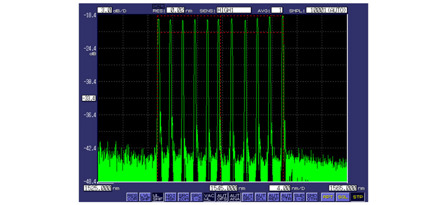
Task: Click the -36.4 axis label
Action: 90,115
